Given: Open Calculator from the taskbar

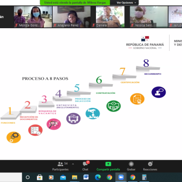Looking at the screenshot, I should point(144,177).
